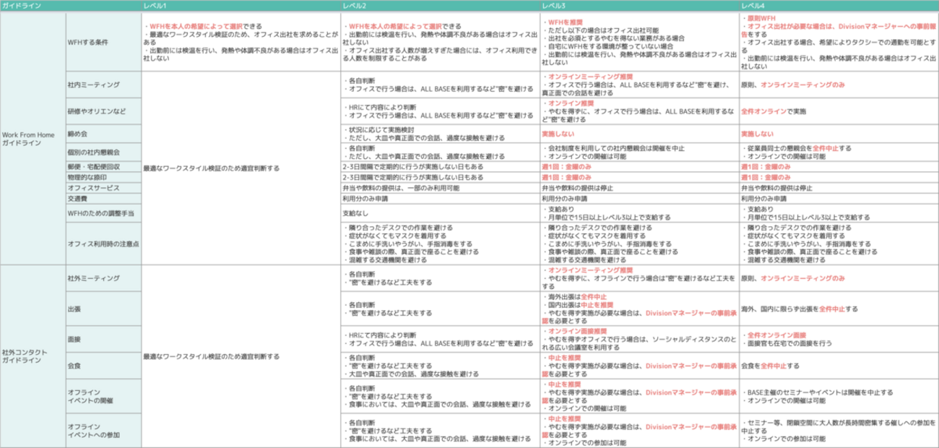Click レベル2 利用分のみ申請 cell
The width and height of the screenshot is (939, 448).
coord(441,197)
